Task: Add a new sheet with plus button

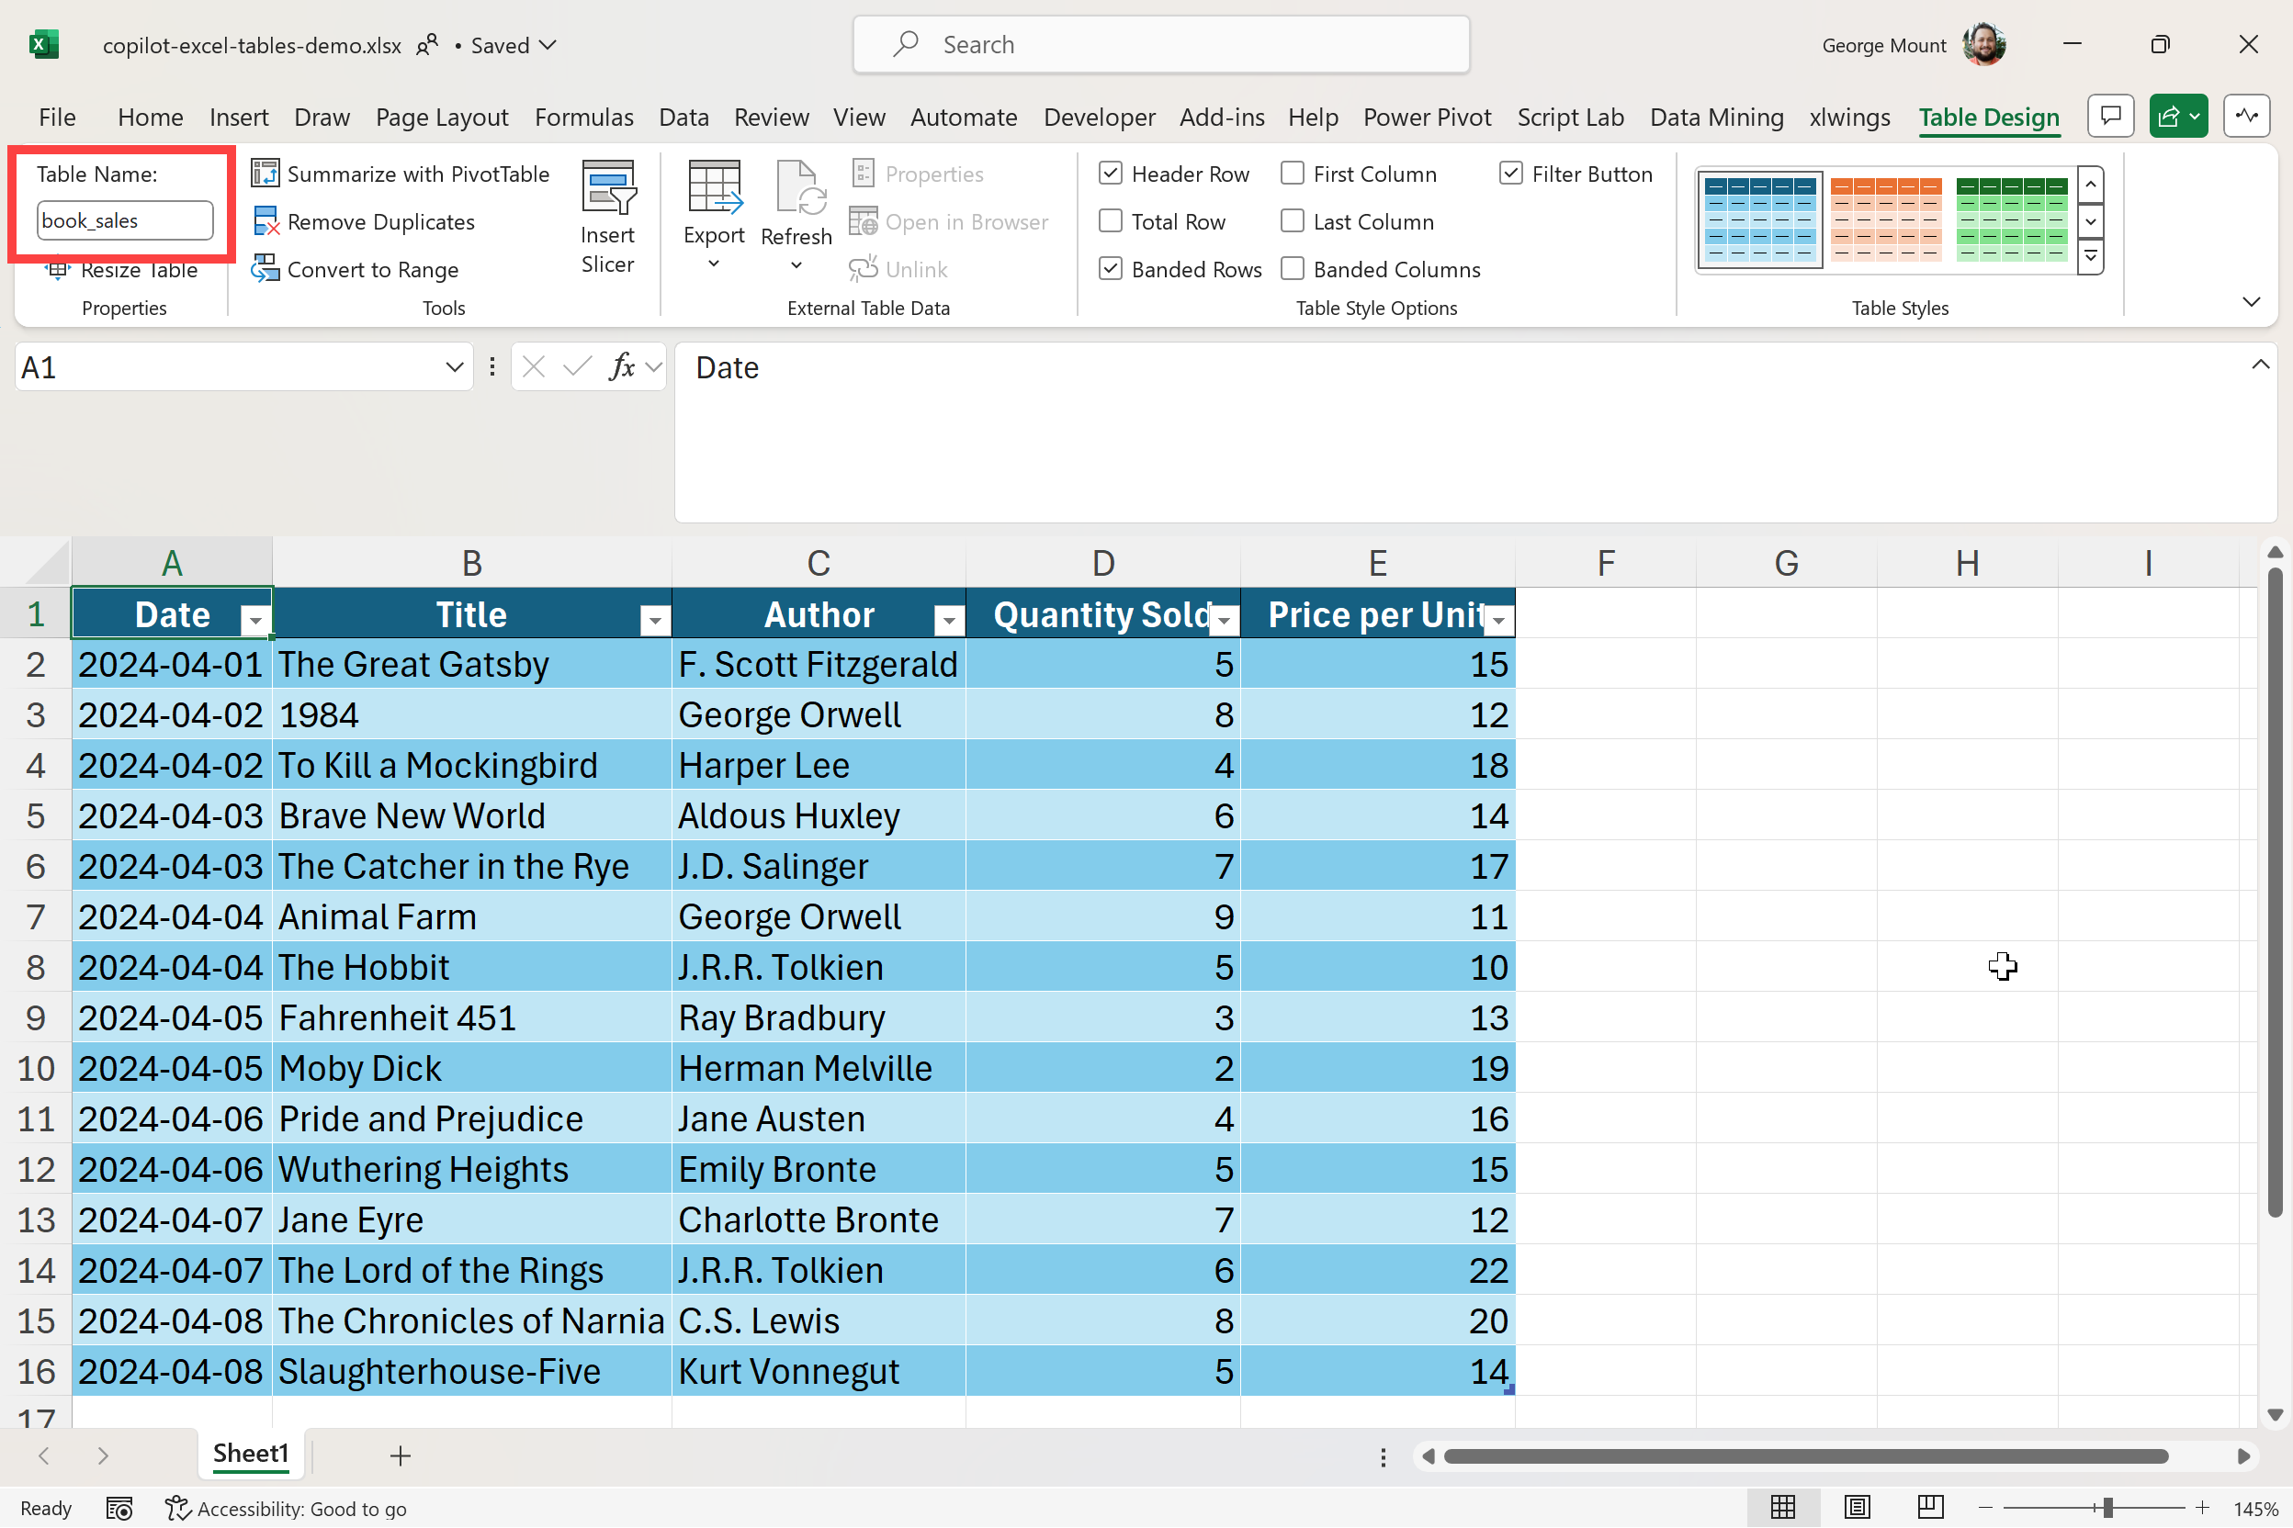Action: click(400, 1455)
